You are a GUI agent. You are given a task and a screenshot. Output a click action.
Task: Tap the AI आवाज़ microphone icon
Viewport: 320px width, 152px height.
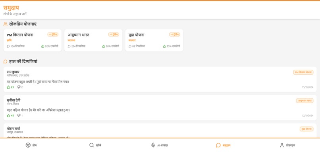pos(153,145)
